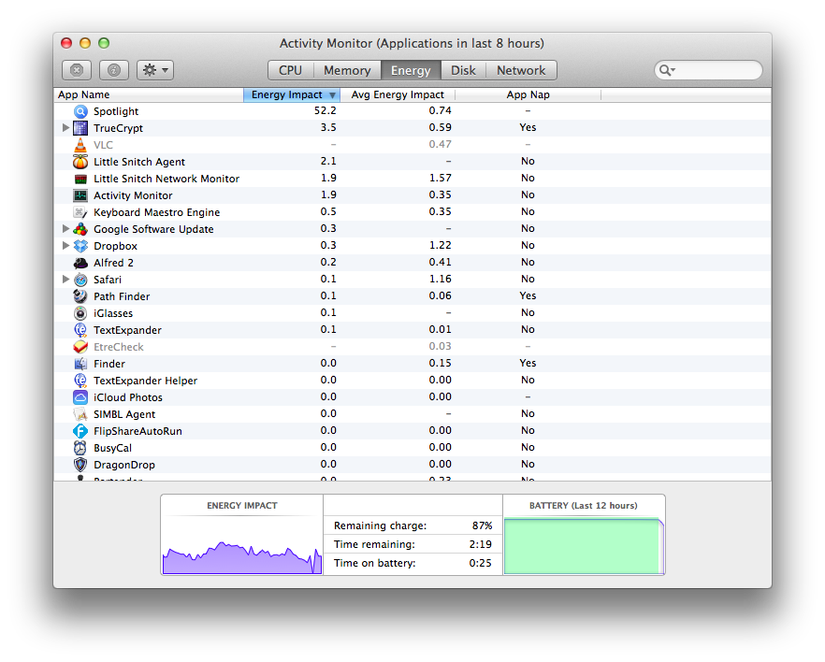
Task: Click Safari's 1.16 average energy value
Action: (x=440, y=279)
